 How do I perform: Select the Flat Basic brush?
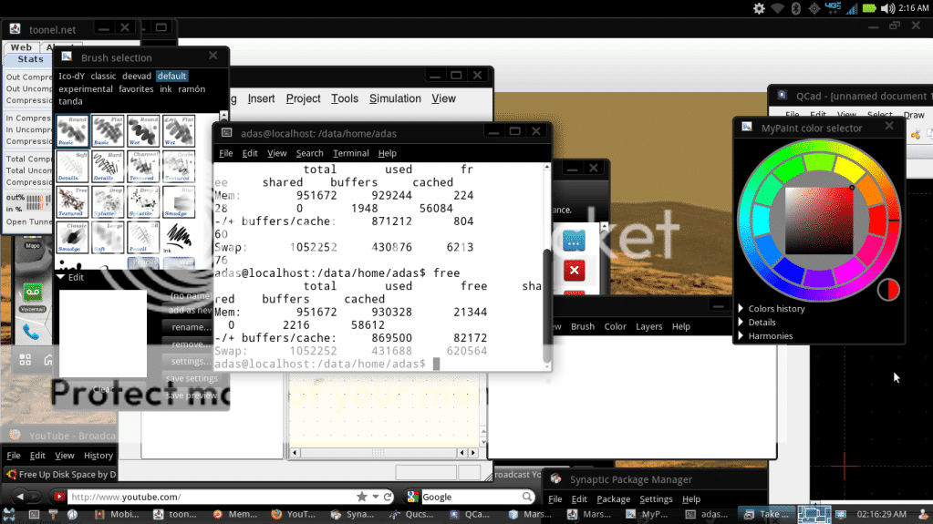point(108,131)
